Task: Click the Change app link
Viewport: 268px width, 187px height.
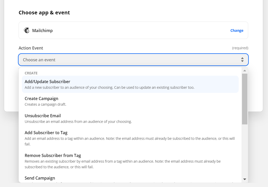Action: click(237, 31)
